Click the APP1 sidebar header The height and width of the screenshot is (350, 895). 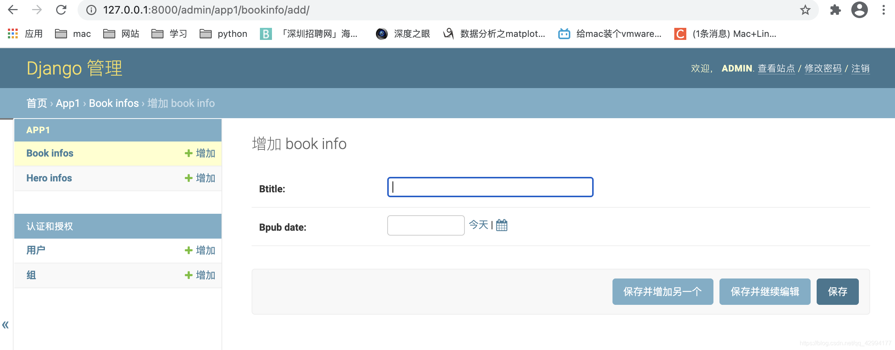pos(38,130)
